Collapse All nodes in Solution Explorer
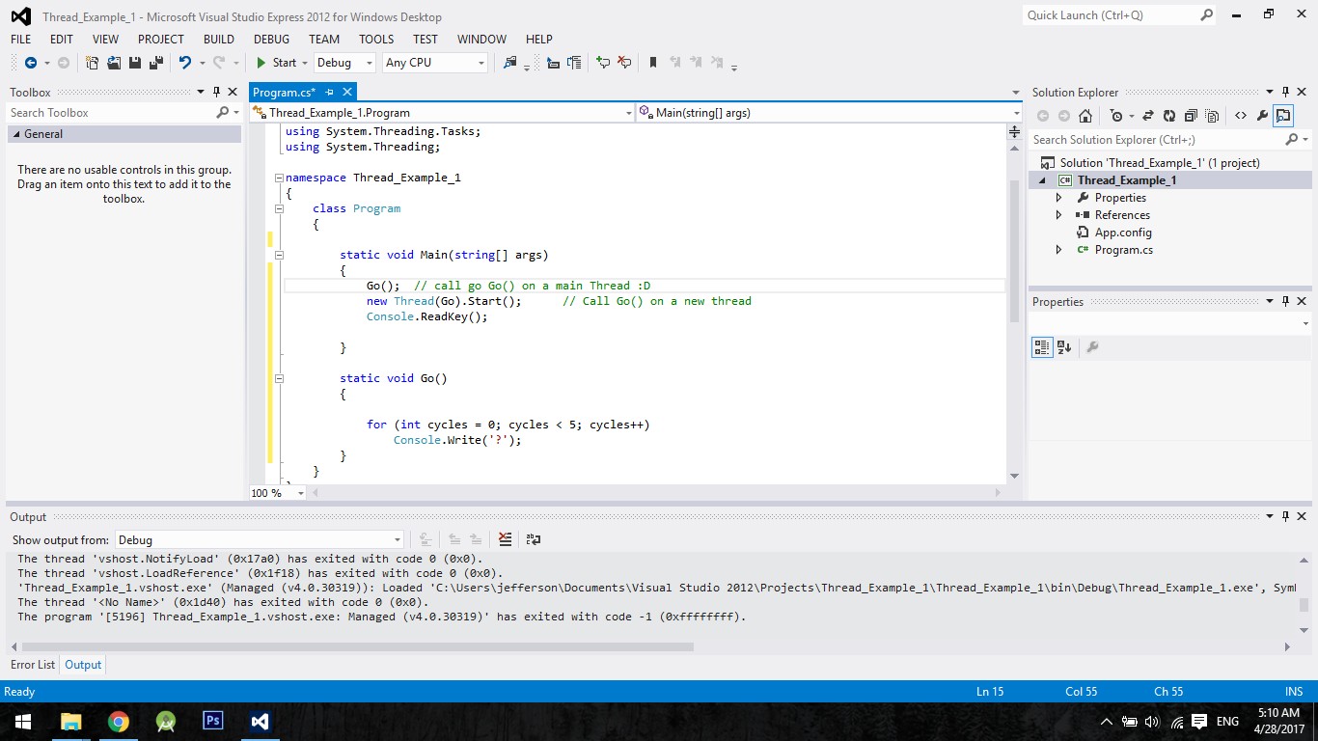1318x741 pixels. coord(1191,116)
